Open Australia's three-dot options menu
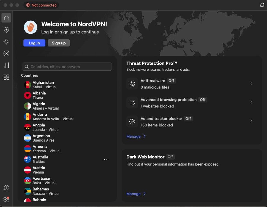The width and height of the screenshot is (267, 207). pyautogui.click(x=106, y=159)
